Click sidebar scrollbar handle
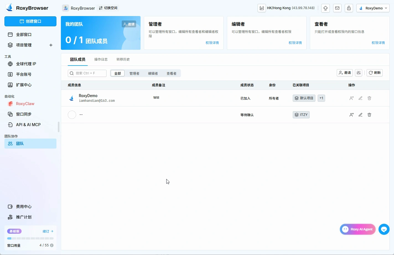The height and width of the screenshot is (255, 394). pyautogui.click(x=58, y=127)
